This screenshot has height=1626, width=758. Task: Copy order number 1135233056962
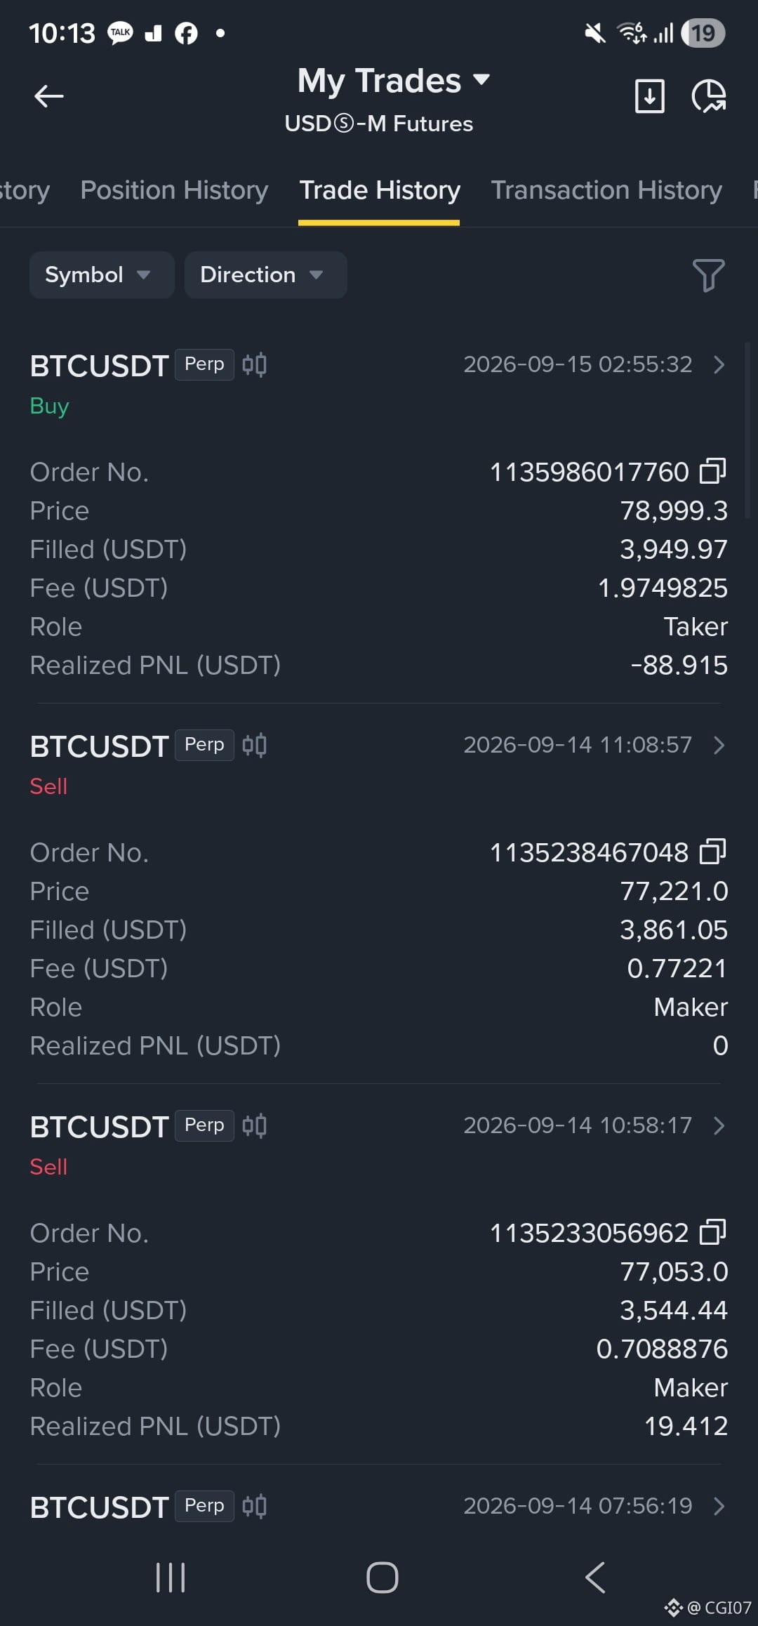tap(713, 1232)
